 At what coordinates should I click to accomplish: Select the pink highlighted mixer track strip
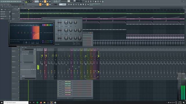click(45, 64)
